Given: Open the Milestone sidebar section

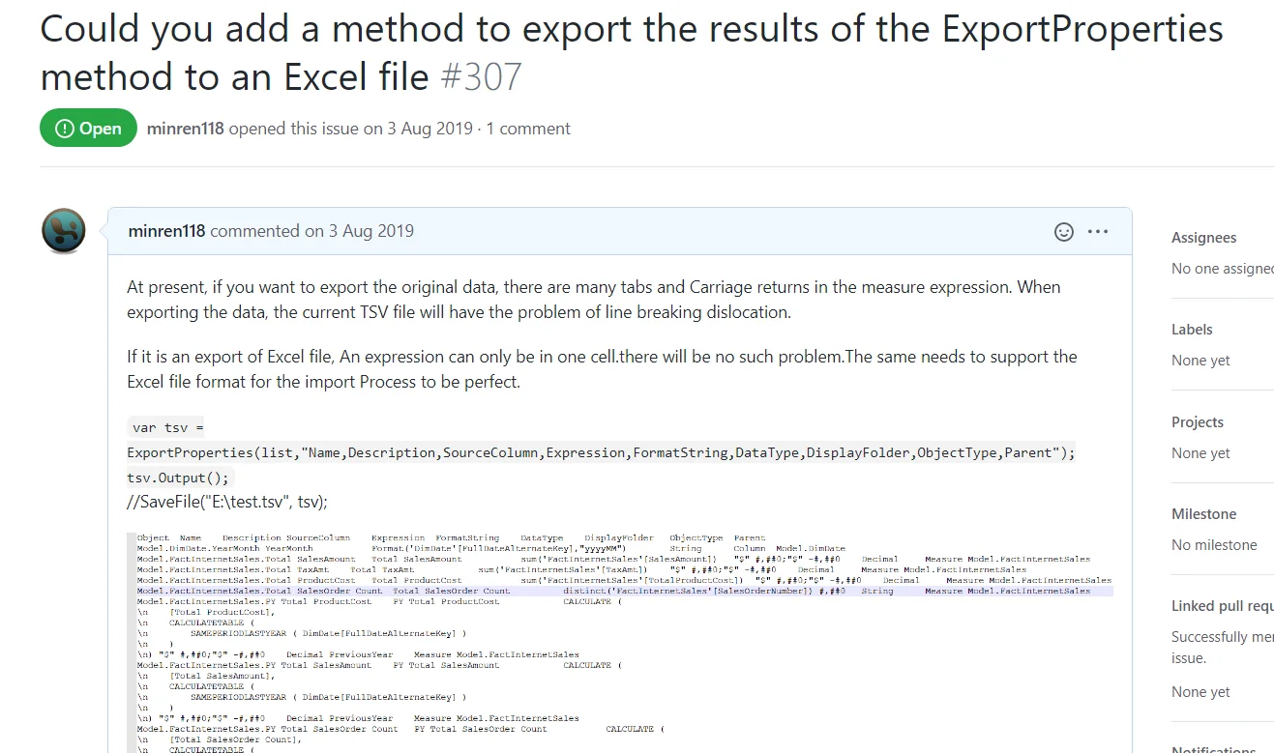Looking at the screenshot, I should 1204,514.
